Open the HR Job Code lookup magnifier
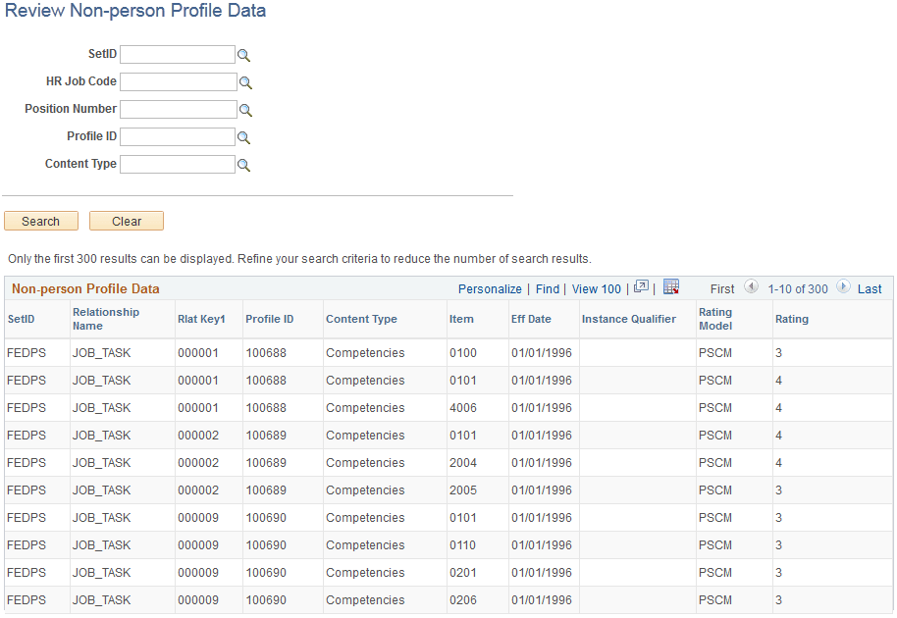This screenshot has height=618, width=897. pyautogui.click(x=243, y=82)
